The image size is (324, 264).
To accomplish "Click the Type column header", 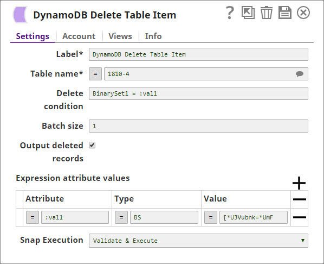I will pyautogui.click(x=124, y=199).
